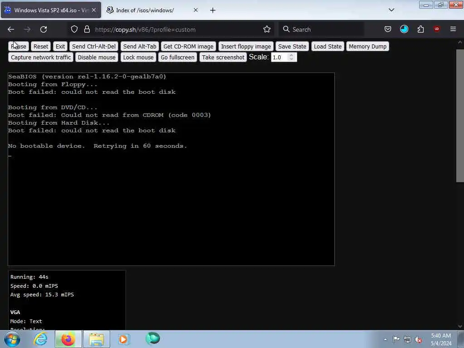
Task: Close the Index of /isos/windows/ tab
Action: (196, 10)
